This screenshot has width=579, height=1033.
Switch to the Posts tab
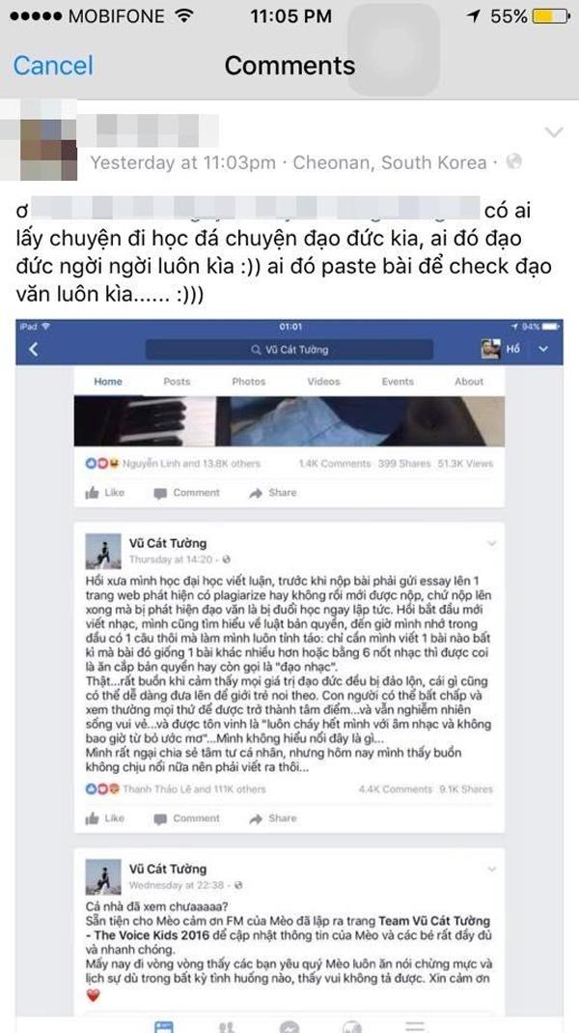[x=177, y=382]
